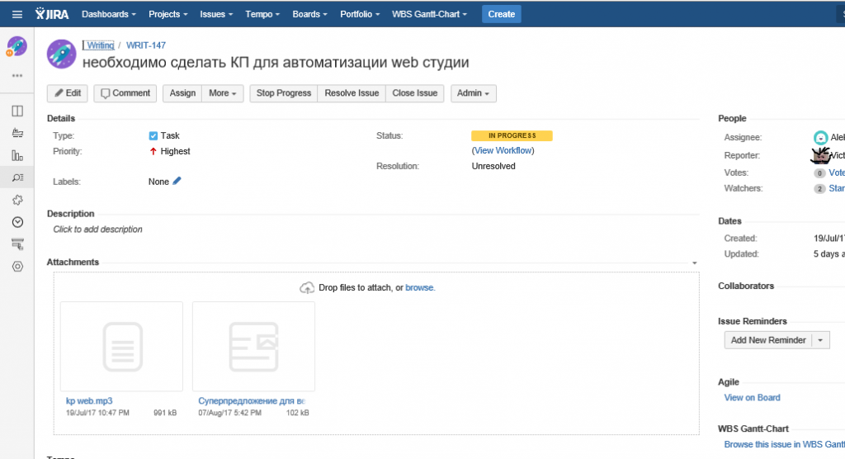The height and width of the screenshot is (459, 845).
Task: Expand the More actions dropdown
Action: [x=223, y=93]
